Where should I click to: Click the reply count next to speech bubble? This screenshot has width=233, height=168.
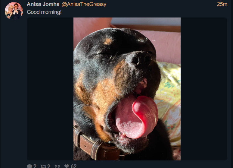coord(35,166)
